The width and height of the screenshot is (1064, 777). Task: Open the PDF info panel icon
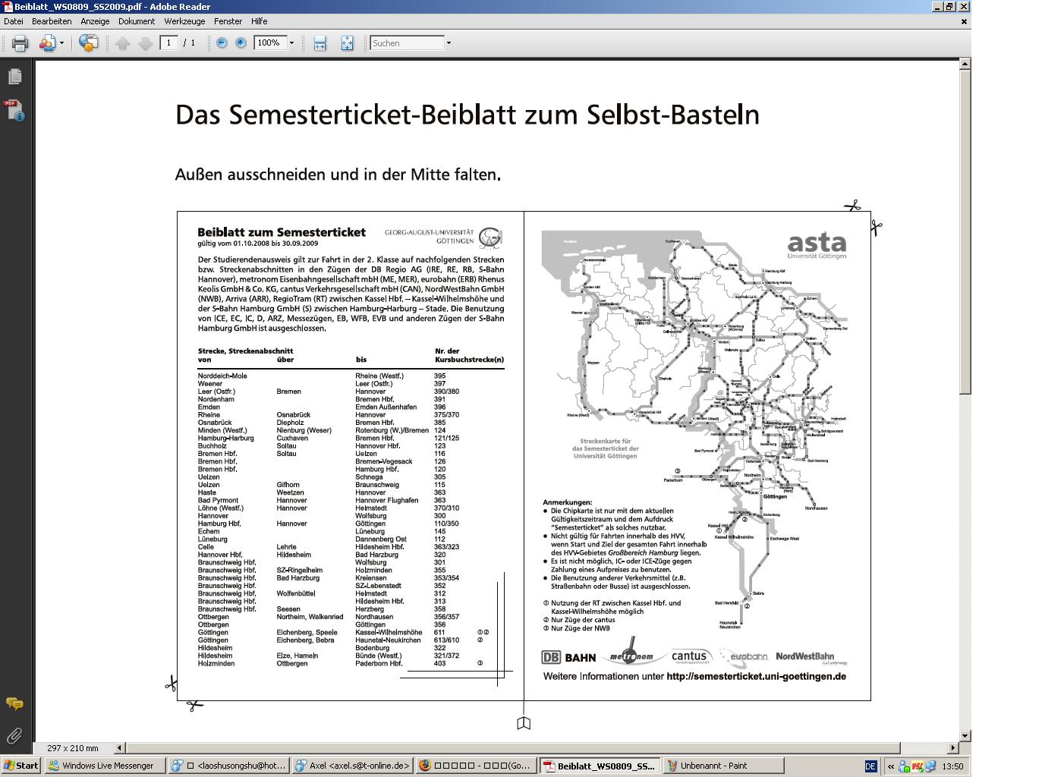[14, 110]
